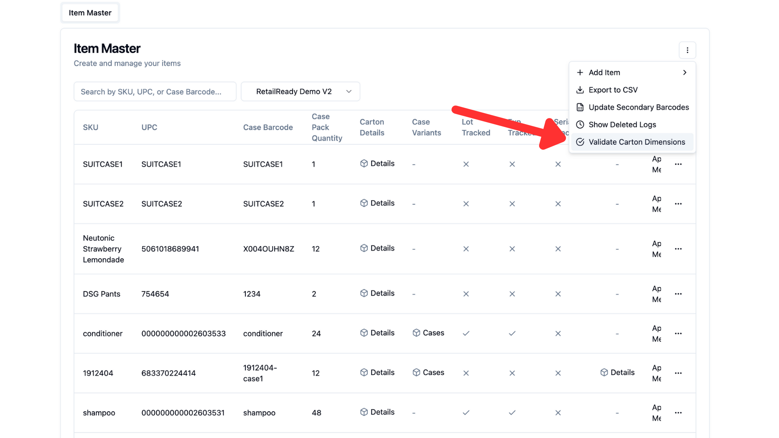
Task: Click the download icon for Export to CSV
Action: [x=580, y=90]
